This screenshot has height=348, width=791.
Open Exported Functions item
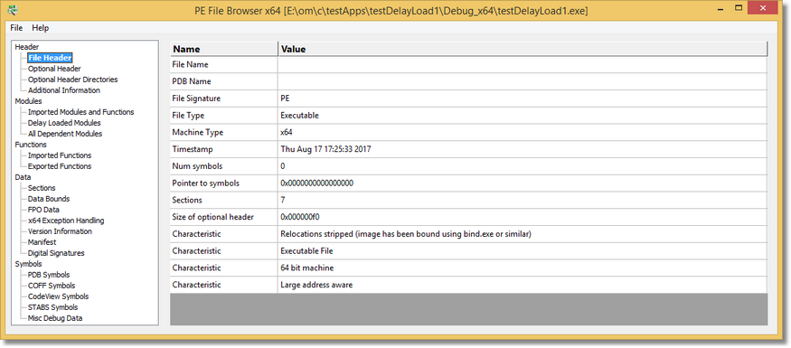point(60,166)
